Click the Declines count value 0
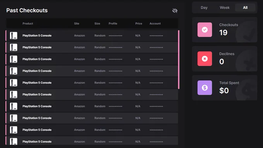The height and width of the screenshot is (148, 263). [x=222, y=62]
